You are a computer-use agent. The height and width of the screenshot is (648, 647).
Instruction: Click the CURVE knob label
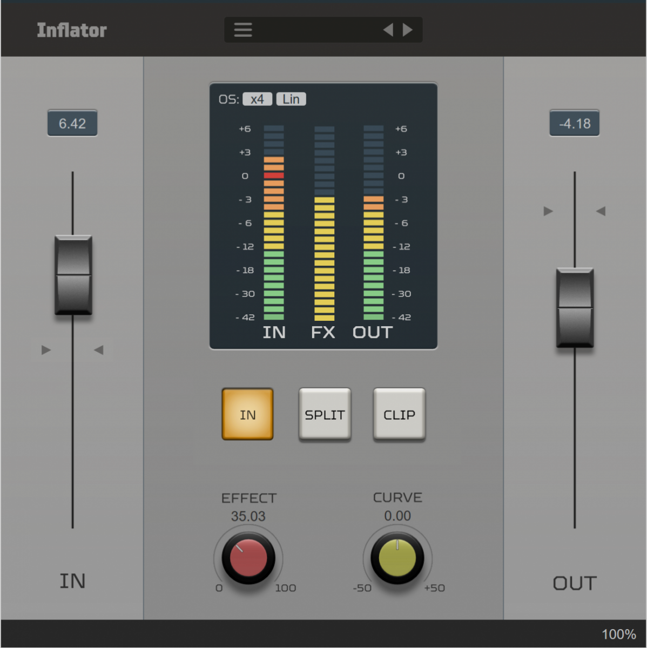[x=398, y=497]
